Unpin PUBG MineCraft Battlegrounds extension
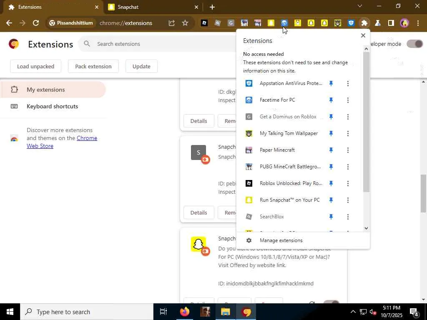Viewport: 427px width, 320px height. point(331,167)
